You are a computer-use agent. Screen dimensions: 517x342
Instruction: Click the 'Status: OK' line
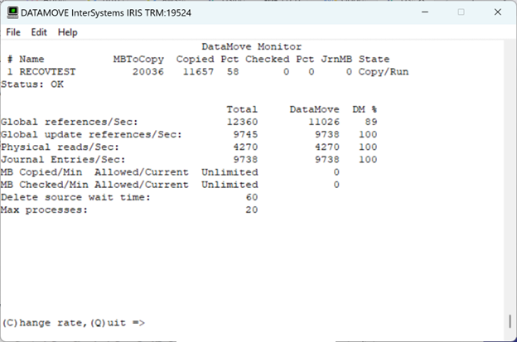32,84
